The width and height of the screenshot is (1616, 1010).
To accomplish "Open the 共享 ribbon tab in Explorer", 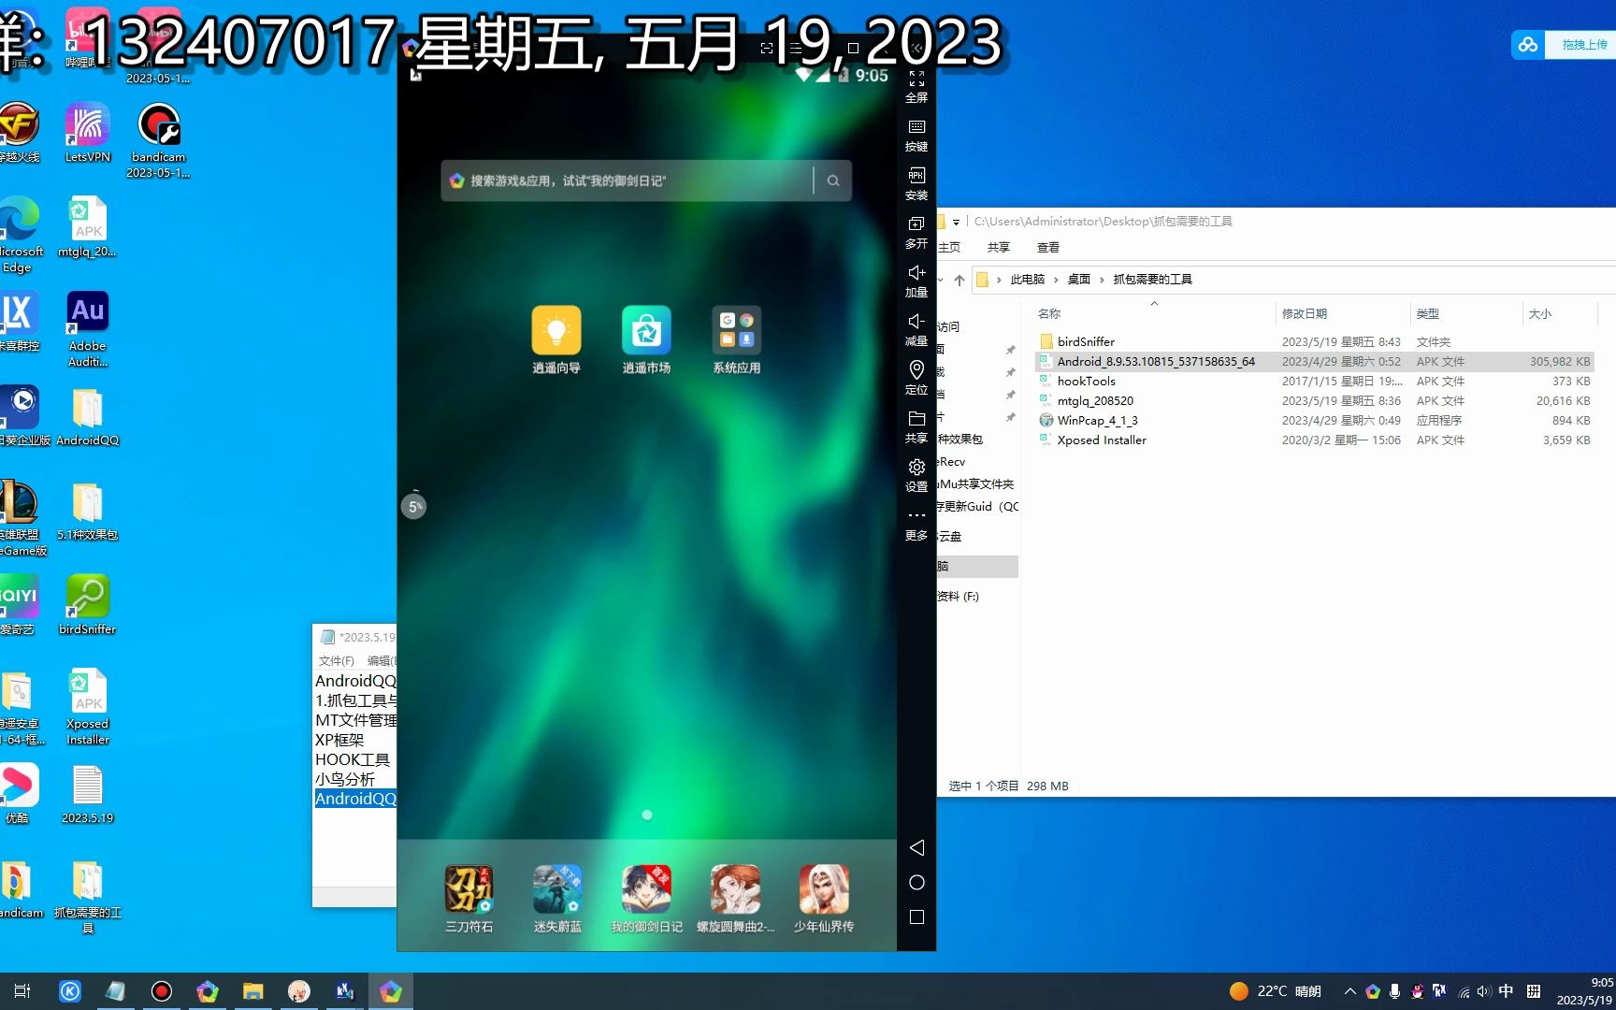I will tap(998, 247).
